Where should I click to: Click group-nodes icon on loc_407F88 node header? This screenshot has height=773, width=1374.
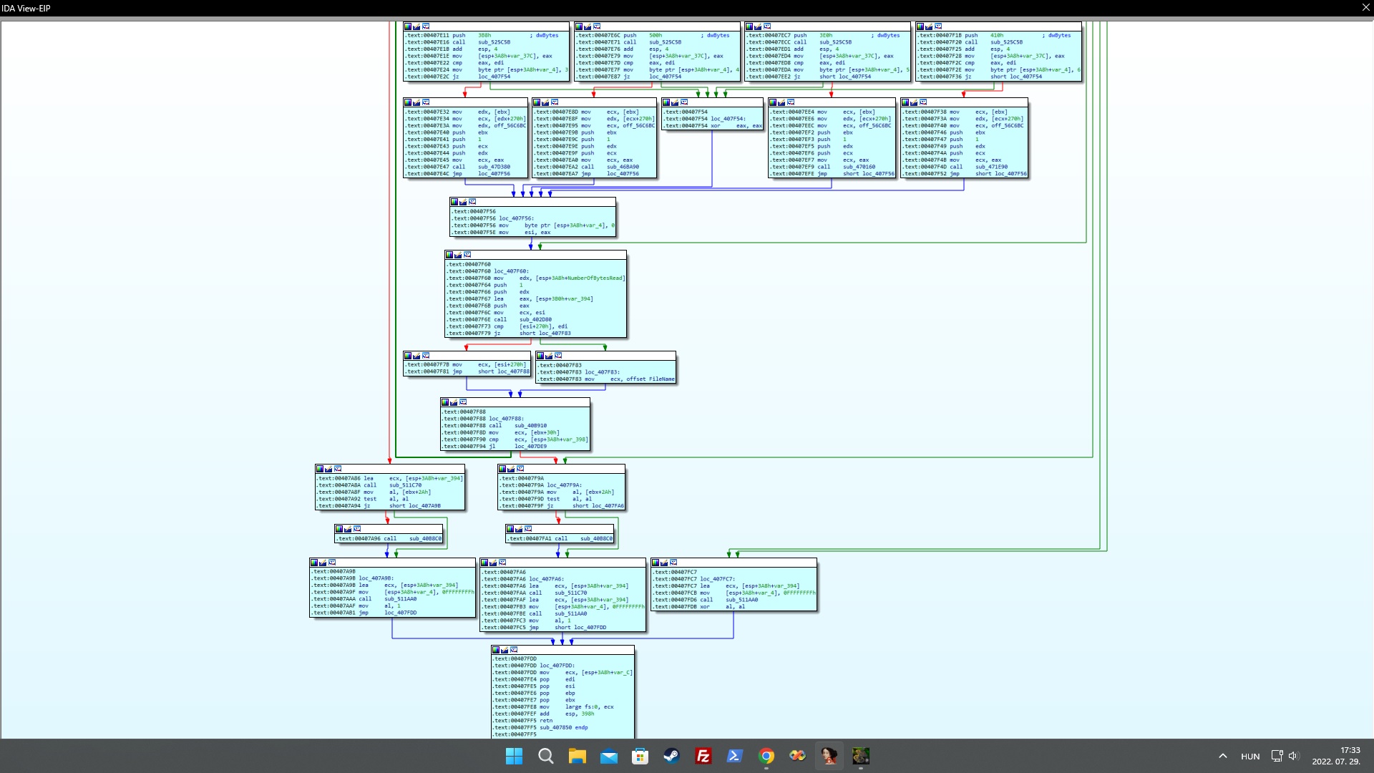pyautogui.click(x=463, y=402)
